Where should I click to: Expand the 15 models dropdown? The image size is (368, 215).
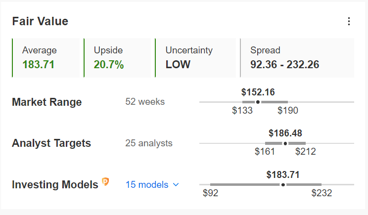pyautogui.click(x=152, y=185)
